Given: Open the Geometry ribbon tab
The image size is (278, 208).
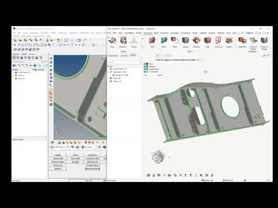Looking at the screenshot, I should coord(148,33).
